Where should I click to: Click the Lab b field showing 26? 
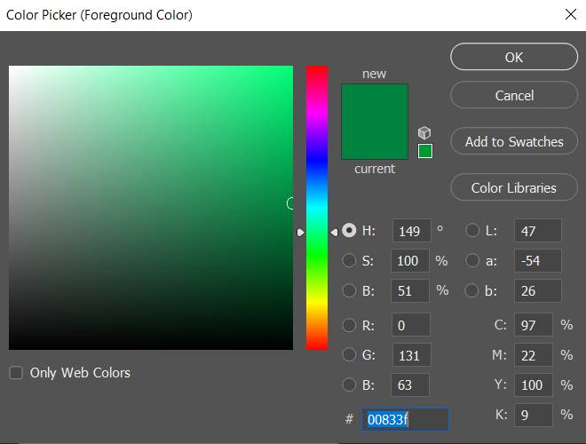537,290
